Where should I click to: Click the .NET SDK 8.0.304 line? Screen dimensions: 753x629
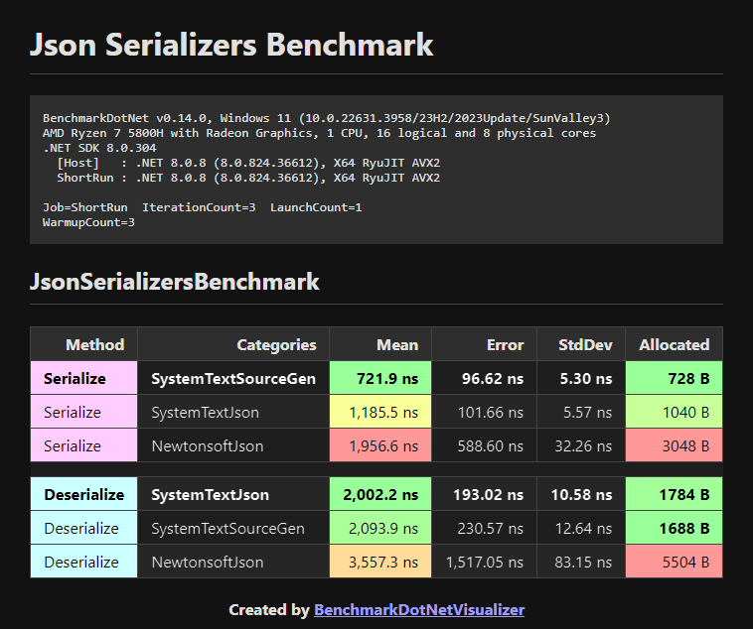coord(99,148)
